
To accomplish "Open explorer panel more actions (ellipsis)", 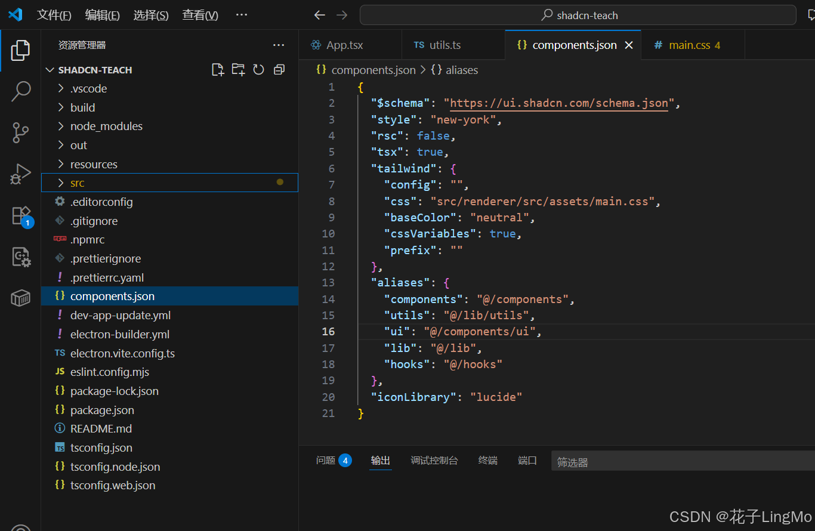I will point(279,45).
